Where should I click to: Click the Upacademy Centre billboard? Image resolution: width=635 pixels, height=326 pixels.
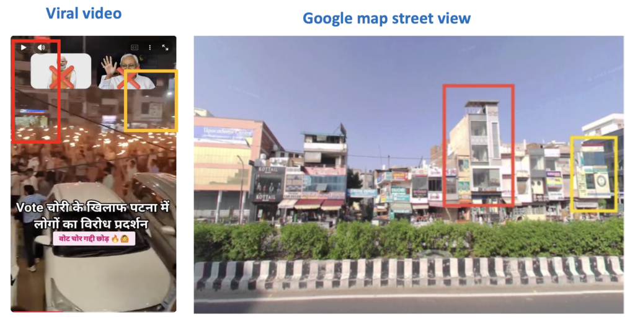coord(223,135)
